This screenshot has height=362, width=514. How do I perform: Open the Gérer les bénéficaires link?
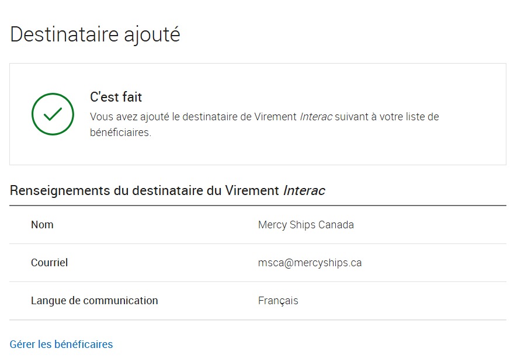click(61, 344)
